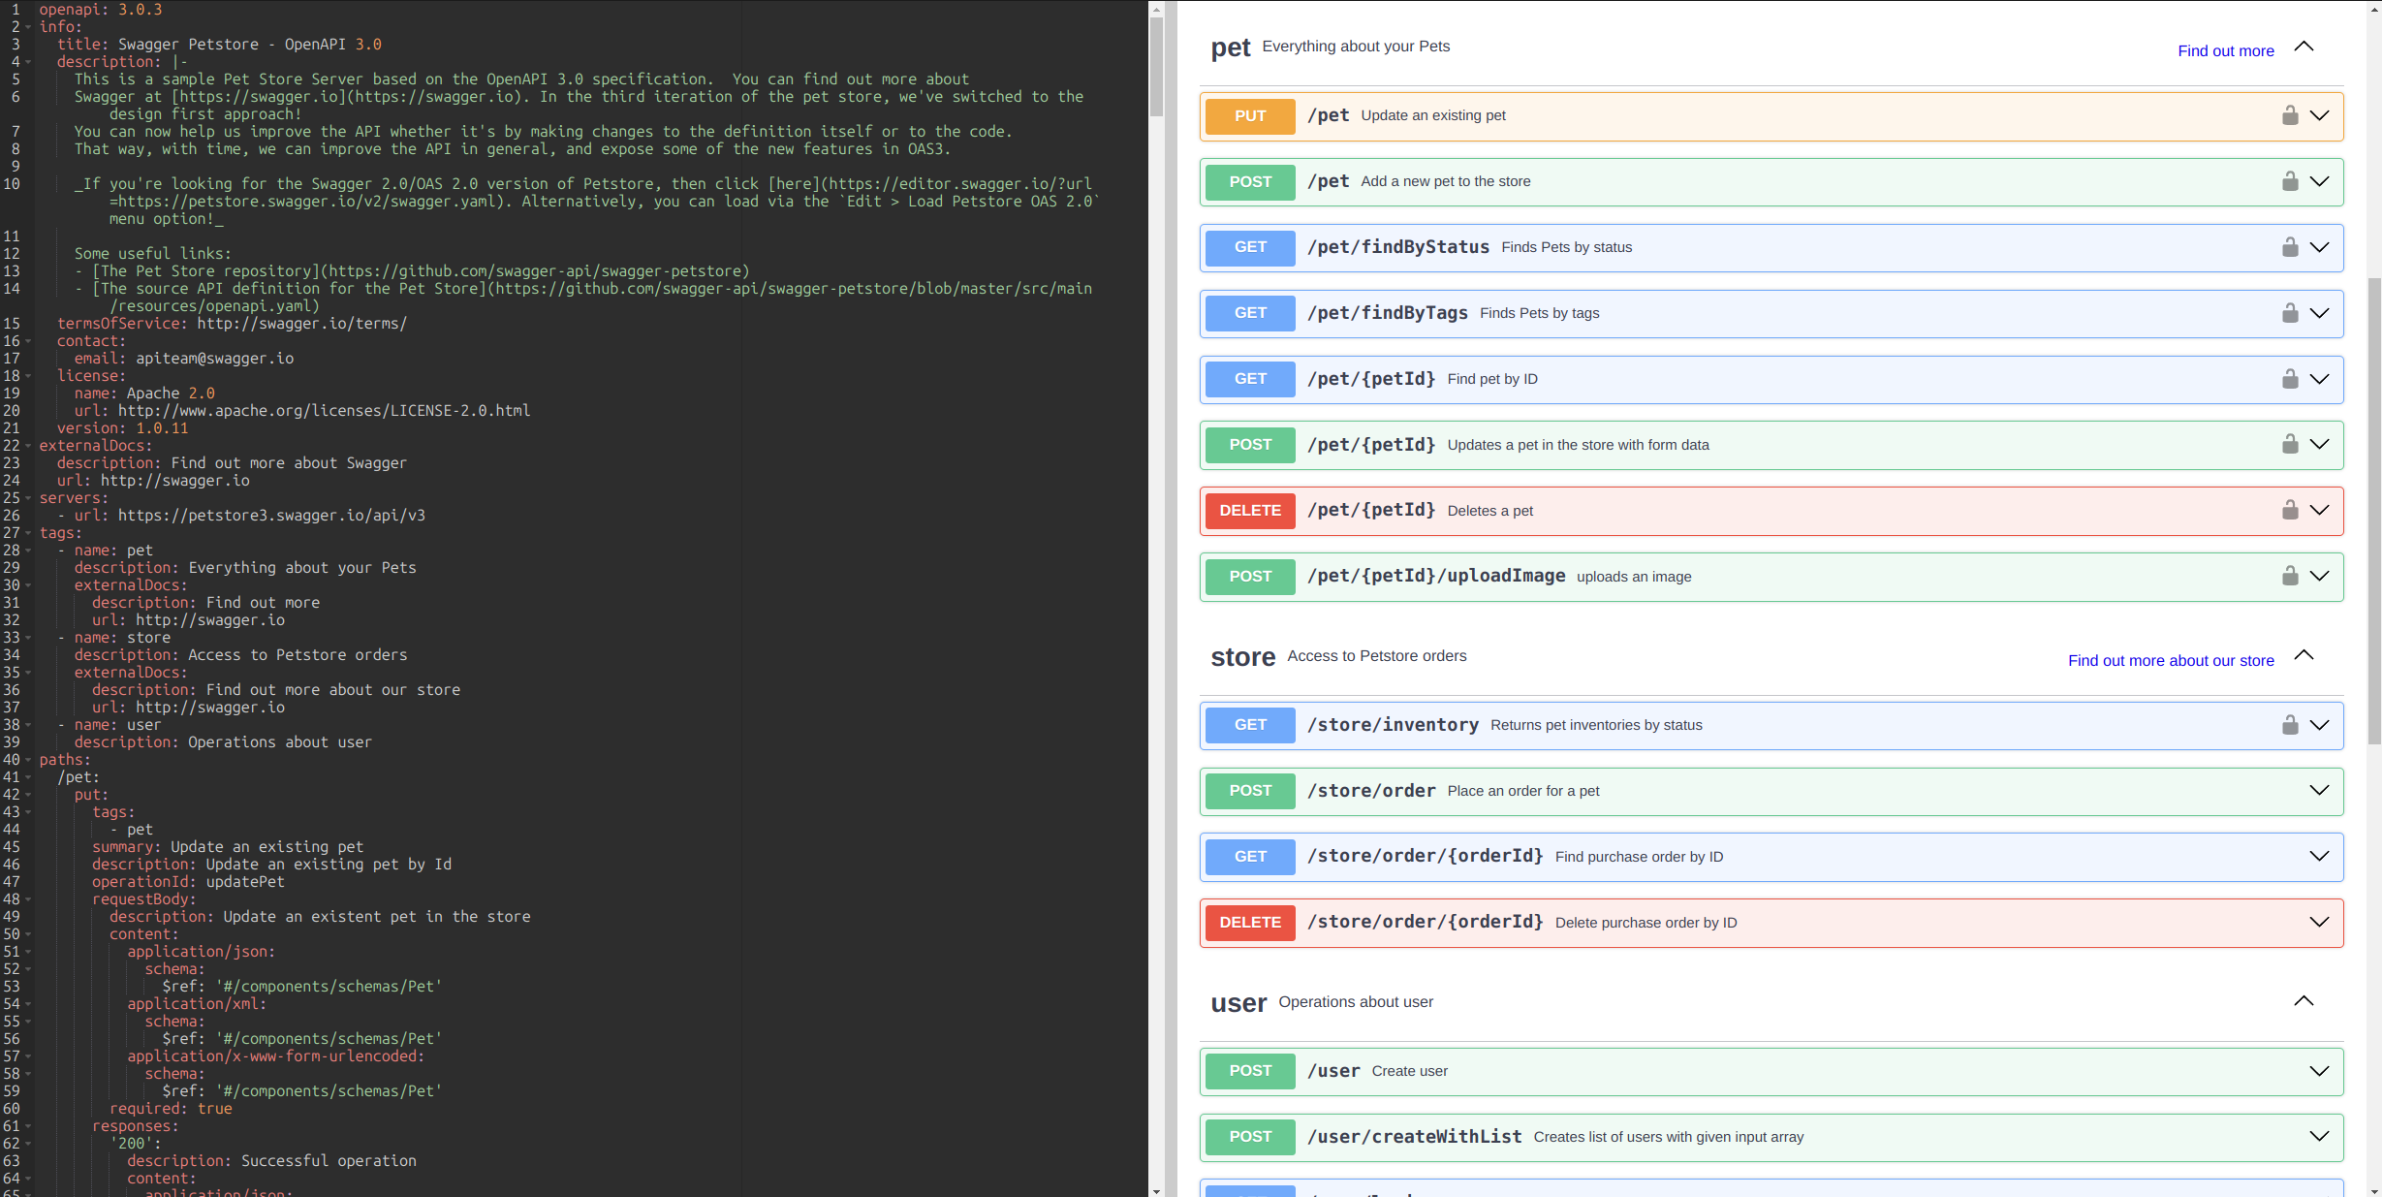Expand GET /store/order/{orderId} chevron
Screen dimensions: 2382x1197
click(2319, 856)
